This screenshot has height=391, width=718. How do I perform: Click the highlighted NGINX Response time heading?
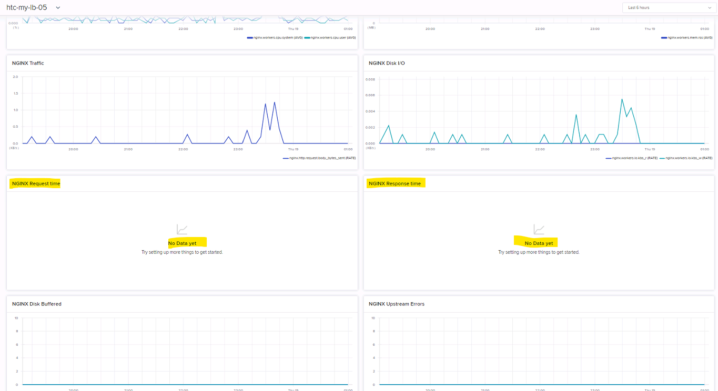396,183
